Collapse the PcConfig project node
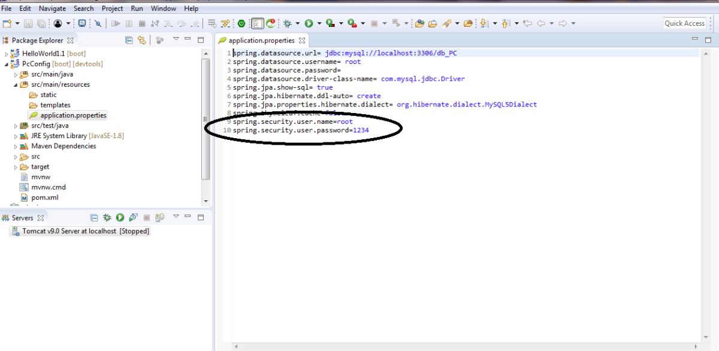This screenshot has width=719, height=351. click(x=7, y=64)
